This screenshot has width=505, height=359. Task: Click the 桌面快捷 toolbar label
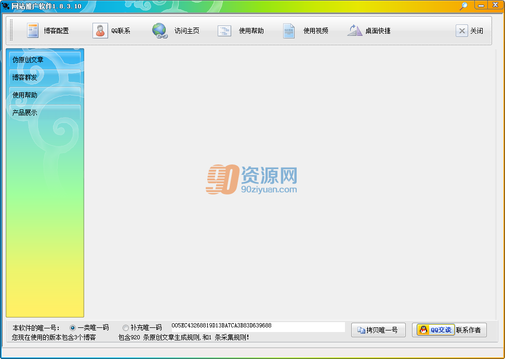click(x=378, y=31)
